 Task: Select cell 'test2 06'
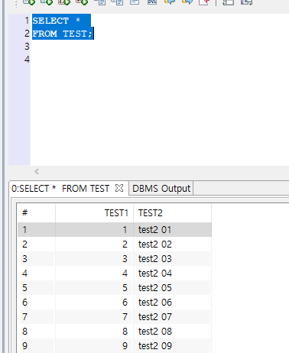(x=172, y=303)
